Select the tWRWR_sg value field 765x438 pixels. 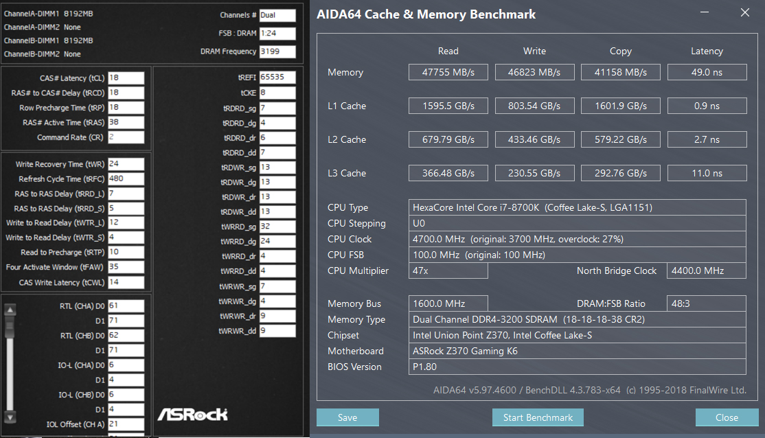coord(277,286)
